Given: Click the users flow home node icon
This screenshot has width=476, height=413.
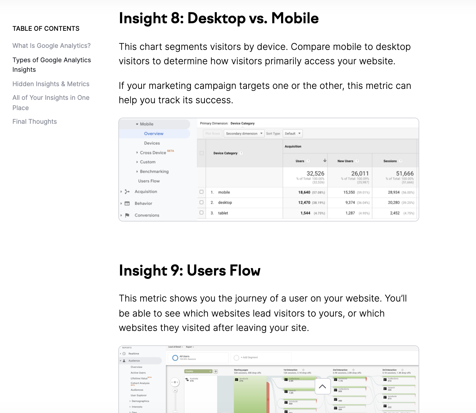Looking at the screenshot, I should click(x=175, y=382).
